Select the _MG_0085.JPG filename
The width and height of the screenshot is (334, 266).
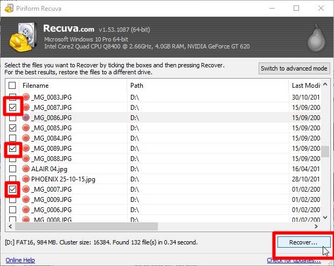51,128
